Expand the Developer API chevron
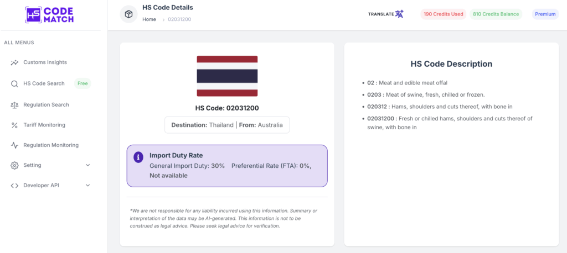The width and height of the screenshot is (567, 253). pyautogui.click(x=87, y=186)
